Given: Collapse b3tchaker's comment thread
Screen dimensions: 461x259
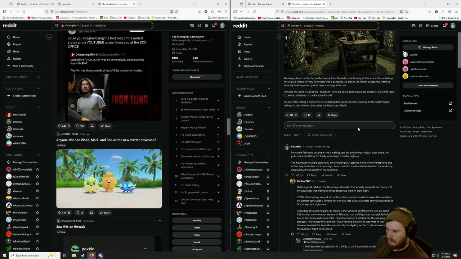Looking at the screenshot, I should pos(287,175).
